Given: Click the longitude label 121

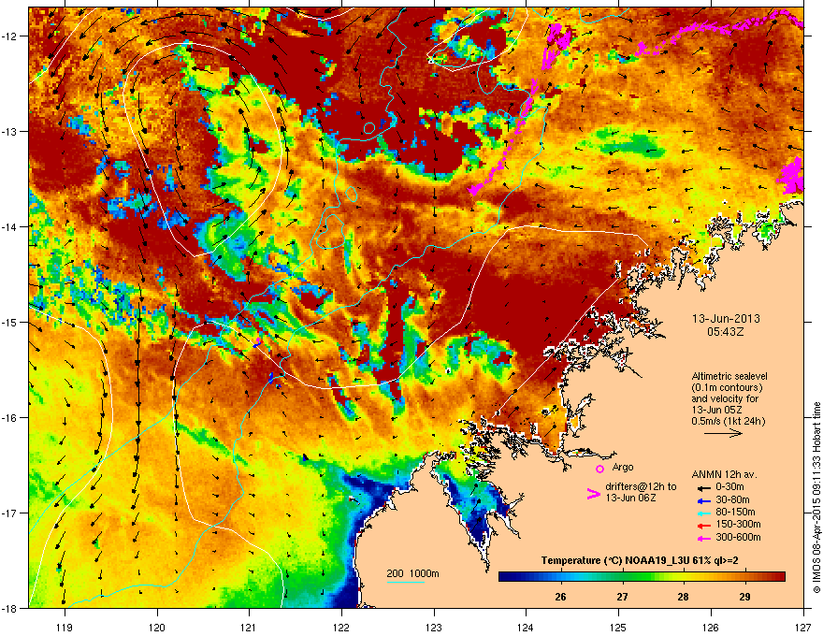Looking at the screenshot, I should click(x=249, y=627).
